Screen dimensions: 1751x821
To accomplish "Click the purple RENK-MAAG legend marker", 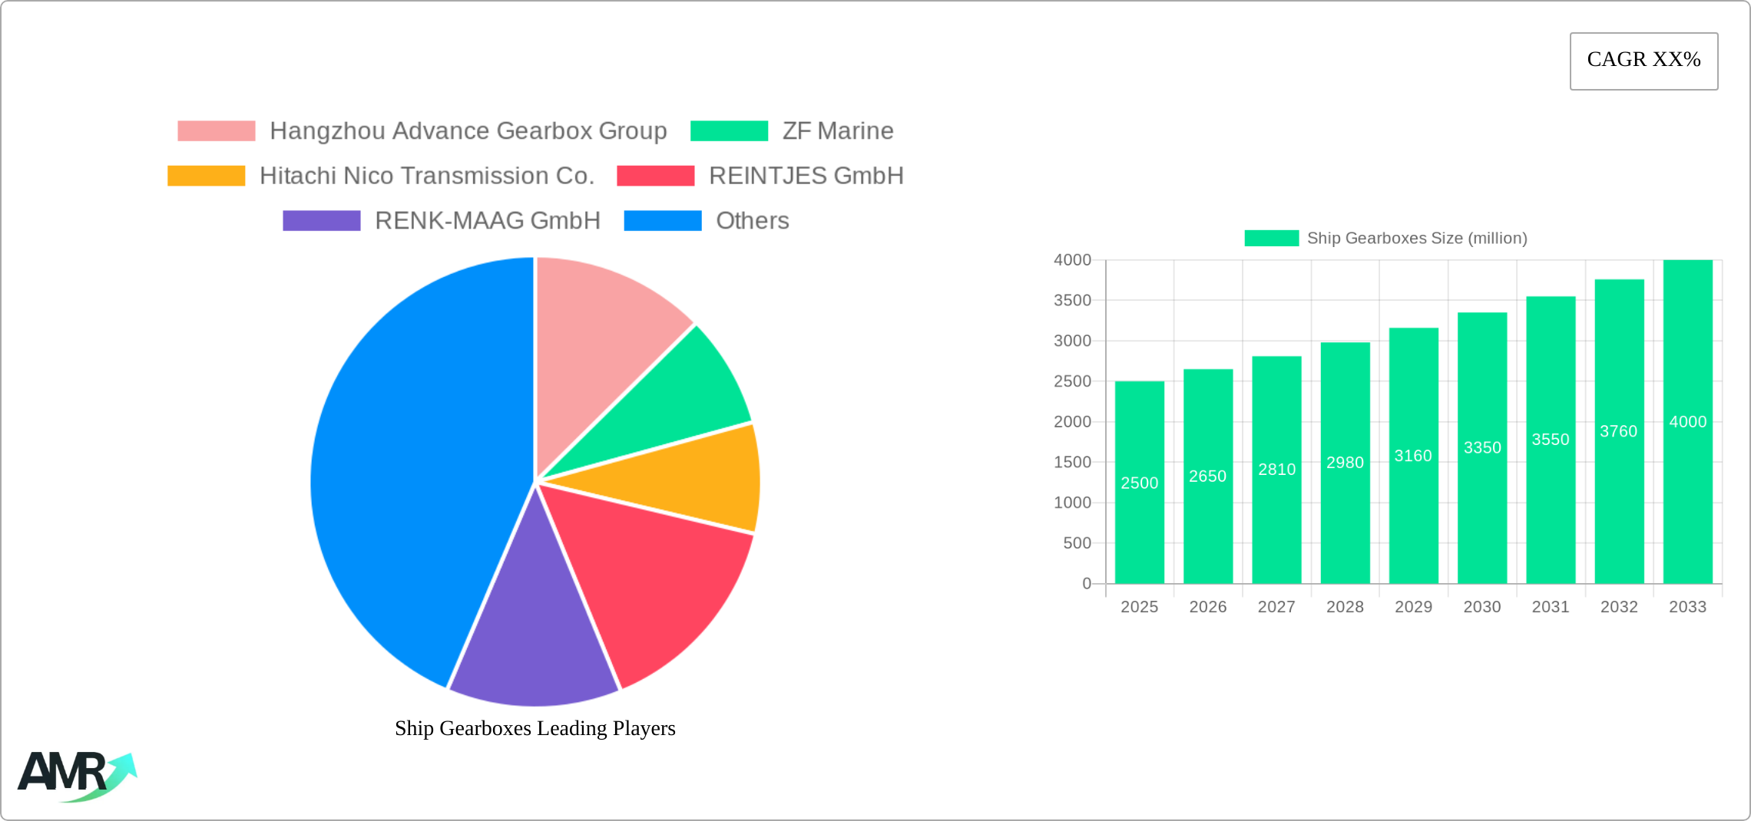I will tap(322, 220).
